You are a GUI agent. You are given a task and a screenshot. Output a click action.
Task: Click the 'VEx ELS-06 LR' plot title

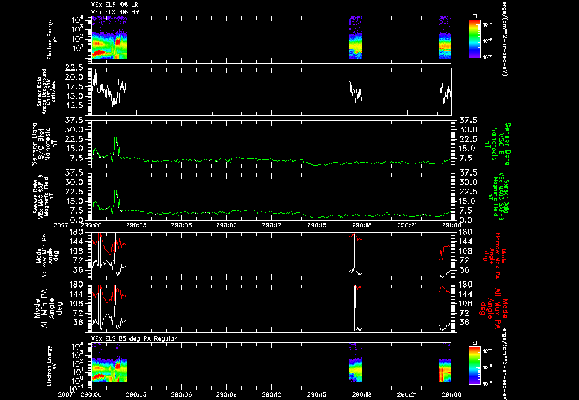pos(115,5)
